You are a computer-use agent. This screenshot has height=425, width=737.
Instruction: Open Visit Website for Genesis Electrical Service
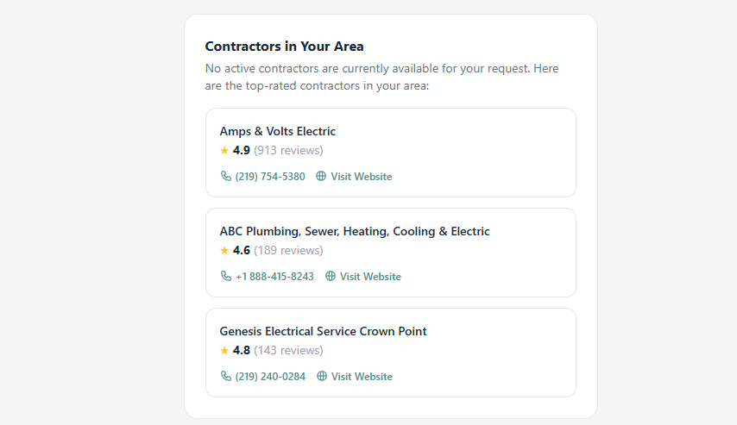click(x=362, y=377)
